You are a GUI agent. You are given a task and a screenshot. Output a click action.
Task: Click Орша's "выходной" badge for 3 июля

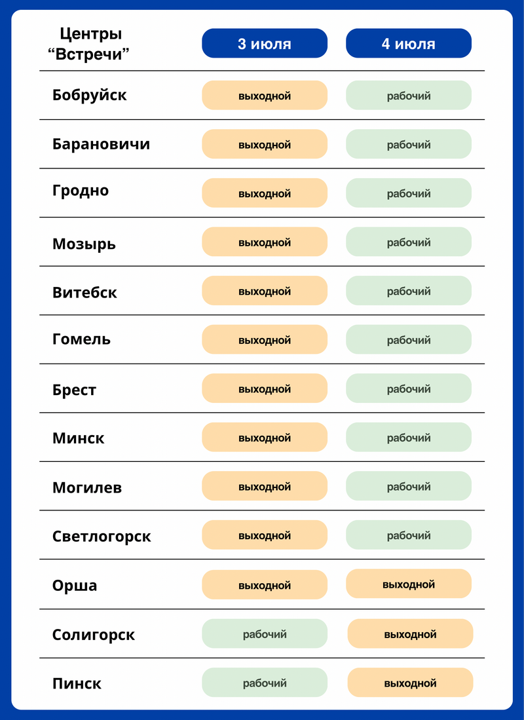pyautogui.click(x=264, y=585)
